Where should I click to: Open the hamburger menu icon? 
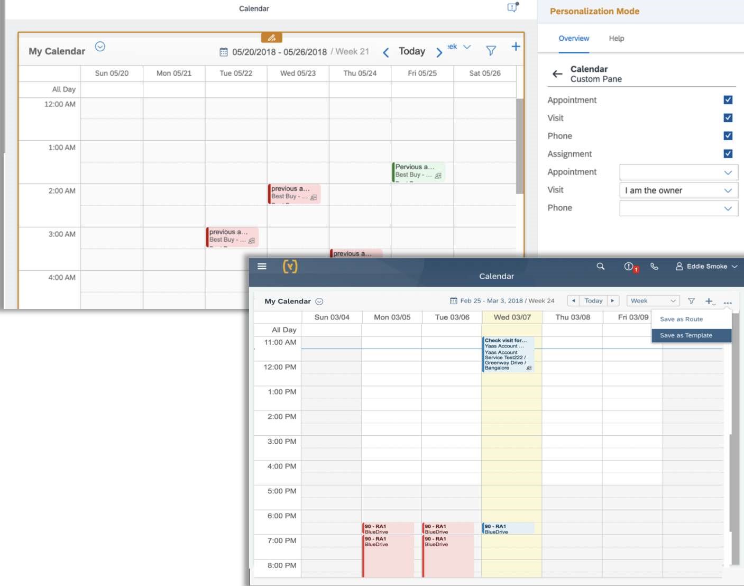click(262, 266)
